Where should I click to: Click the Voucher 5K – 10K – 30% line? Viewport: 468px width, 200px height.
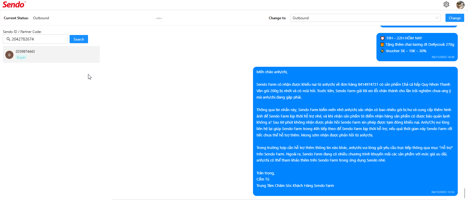point(406,51)
